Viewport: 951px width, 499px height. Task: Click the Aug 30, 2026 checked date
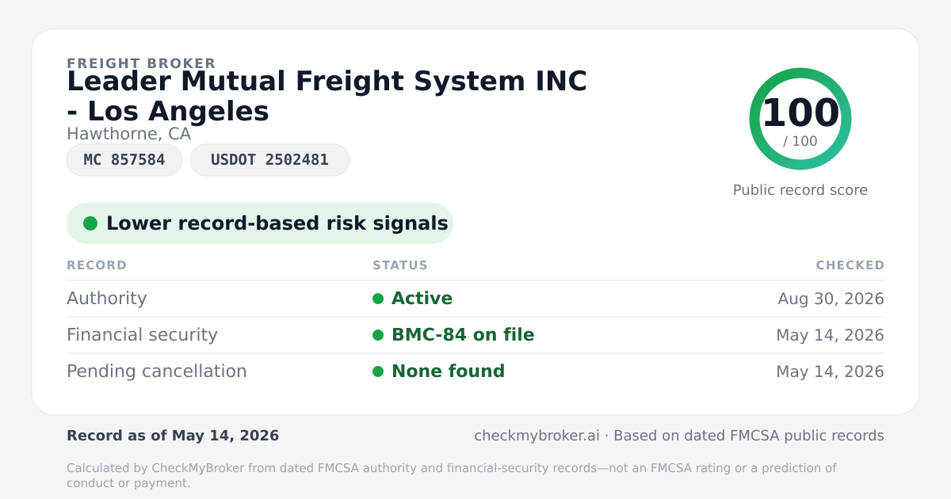[831, 299]
